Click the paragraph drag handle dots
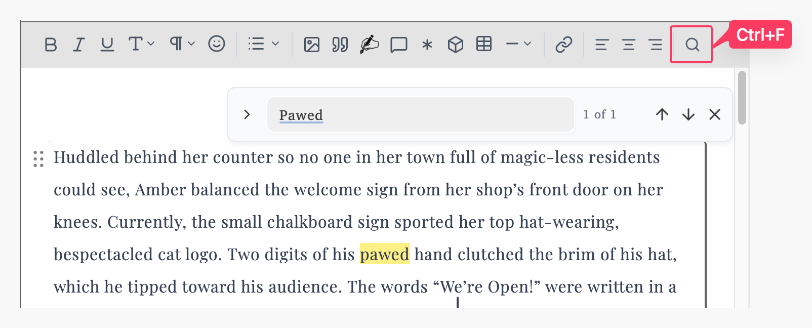This screenshot has width=812, height=328. click(38, 159)
